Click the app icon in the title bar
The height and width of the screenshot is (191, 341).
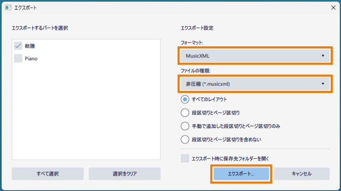[x=8, y=8]
